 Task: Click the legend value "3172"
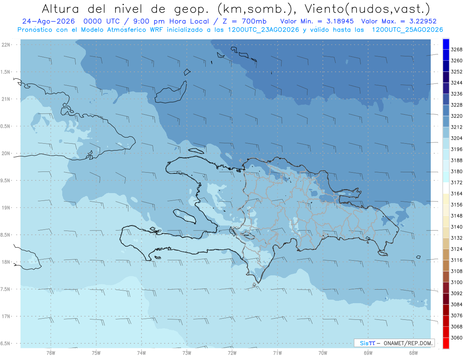457,182
